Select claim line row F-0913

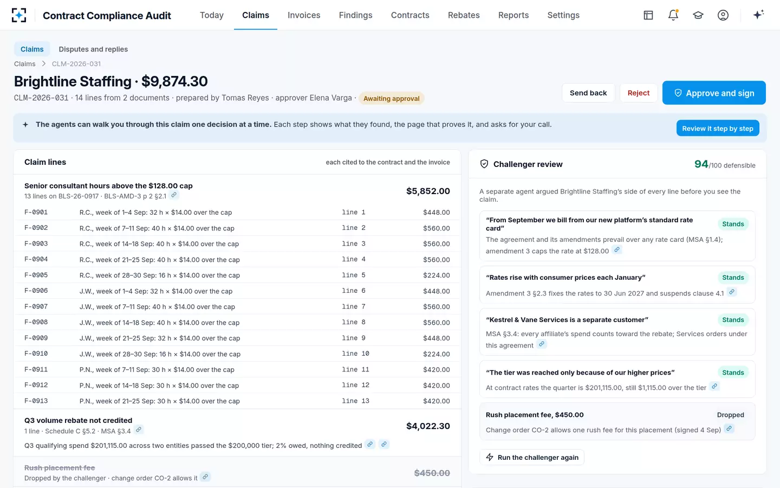click(x=237, y=401)
